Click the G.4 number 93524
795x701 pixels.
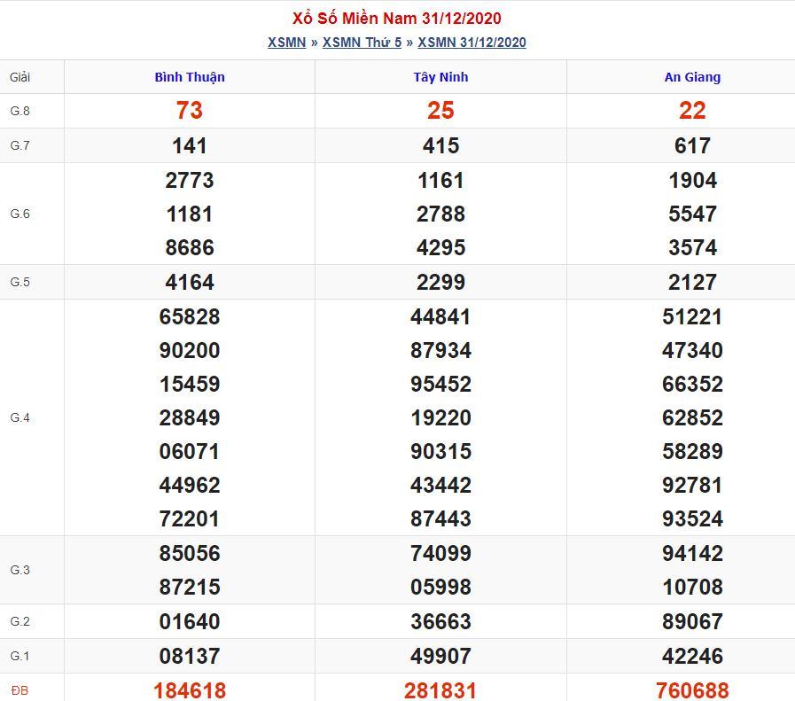click(692, 519)
